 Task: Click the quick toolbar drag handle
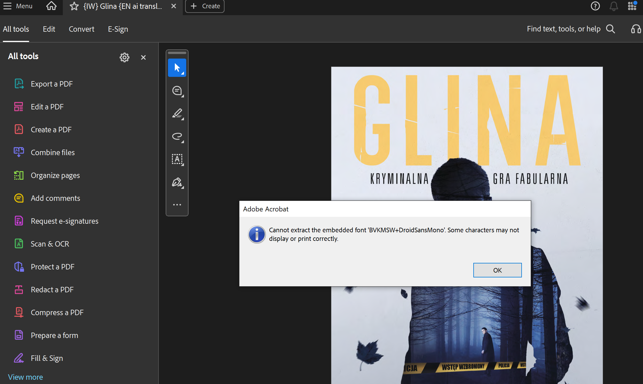point(177,53)
